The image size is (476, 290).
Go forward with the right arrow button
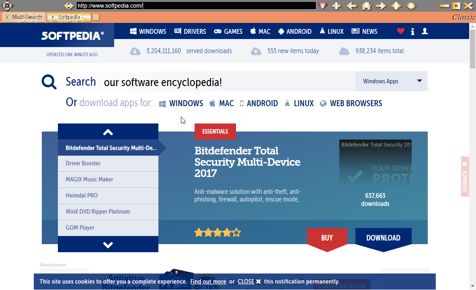click(x=381, y=6)
